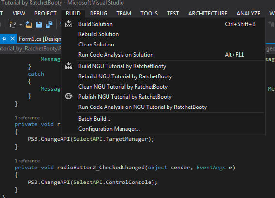Run Code Analysis on Solution
275x198 pixels.
(x=163, y=55)
